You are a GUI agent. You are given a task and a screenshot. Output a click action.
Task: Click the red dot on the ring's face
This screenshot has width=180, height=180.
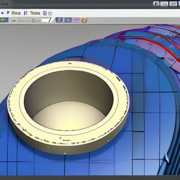60,138
